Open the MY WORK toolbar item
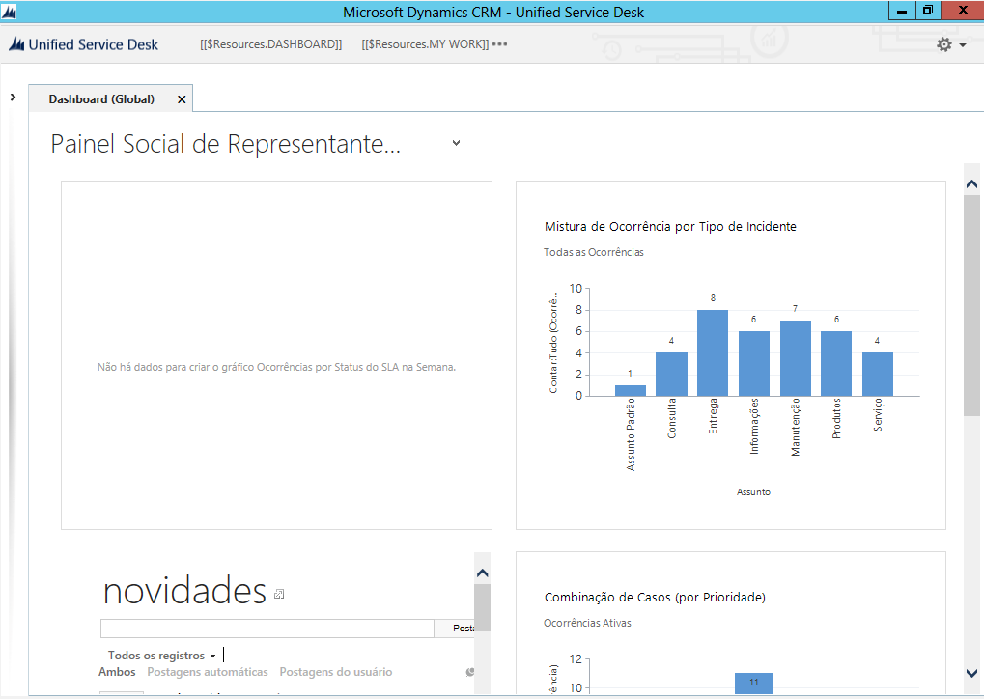Image resolution: width=984 pixels, height=699 pixels. pos(425,44)
